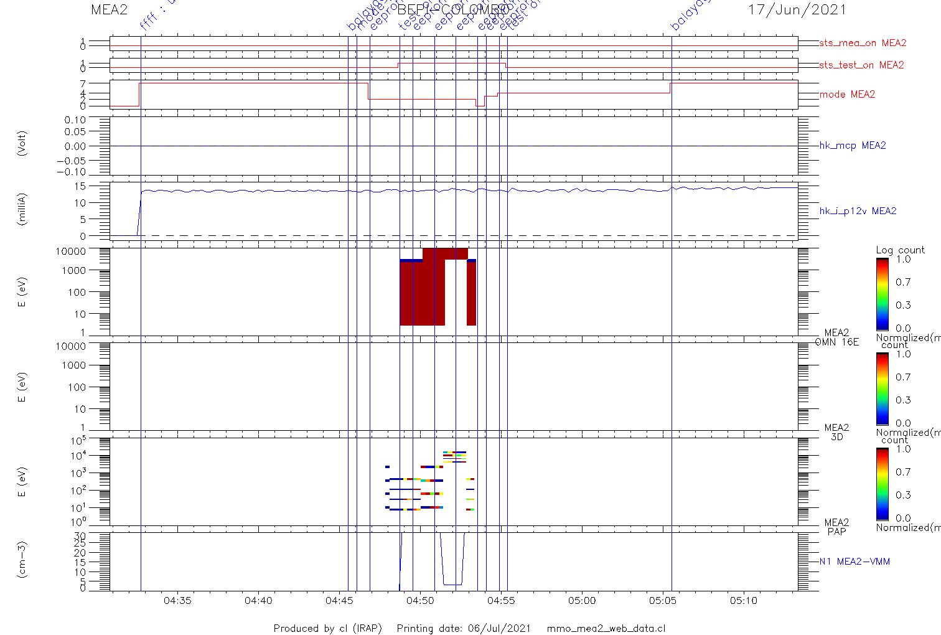Viewport: 941px width, 635px height.
Task: Click the MEA2 title at top left
Action: point(110,9)
